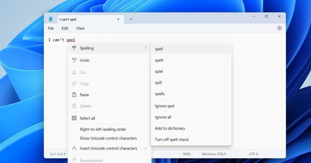The image size is (311, 163).
Task: Open the File menu
Action: click(51, 28)
